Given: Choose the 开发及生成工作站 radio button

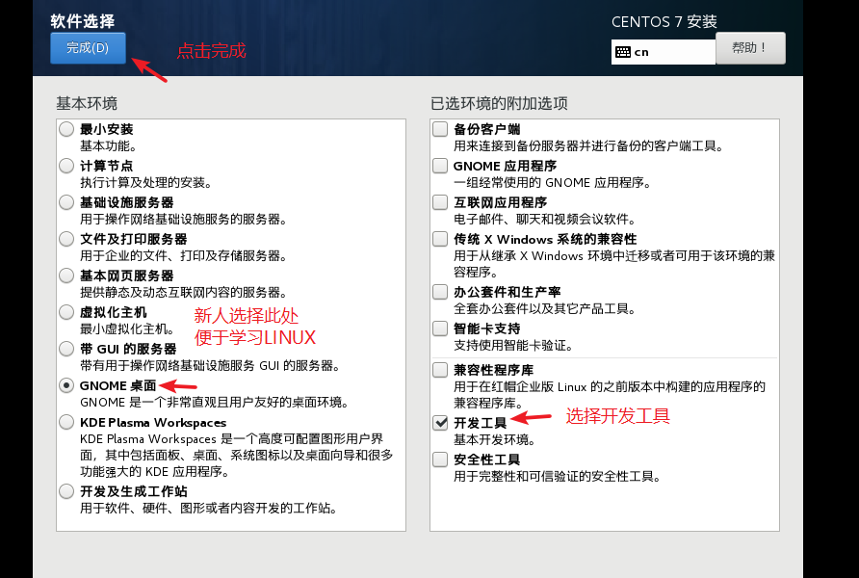Looking at the screenshot, I should point(66,491).
